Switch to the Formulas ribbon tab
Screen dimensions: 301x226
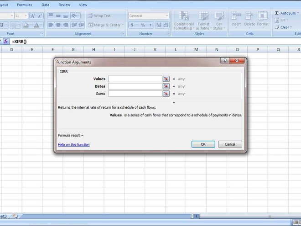25,5
